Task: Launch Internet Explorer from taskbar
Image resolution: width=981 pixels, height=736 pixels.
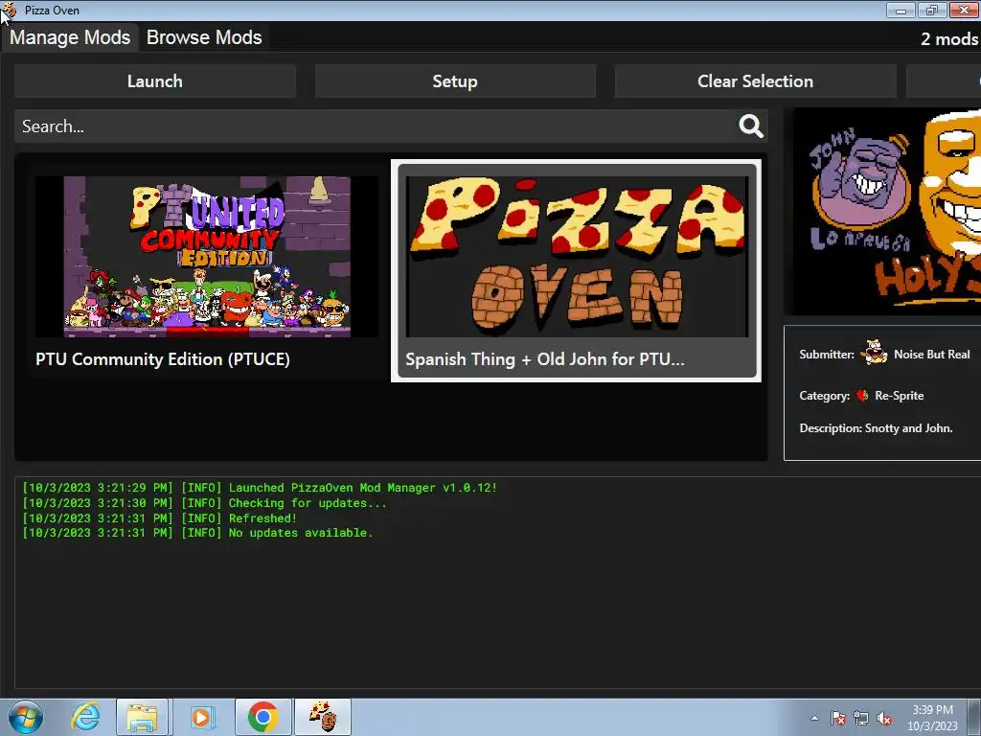Action: click(85, 717)
